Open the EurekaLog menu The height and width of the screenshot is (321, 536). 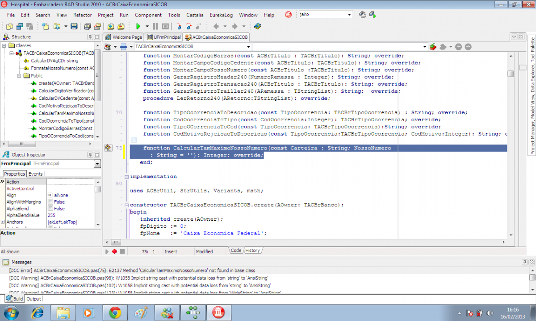(221, 15)
